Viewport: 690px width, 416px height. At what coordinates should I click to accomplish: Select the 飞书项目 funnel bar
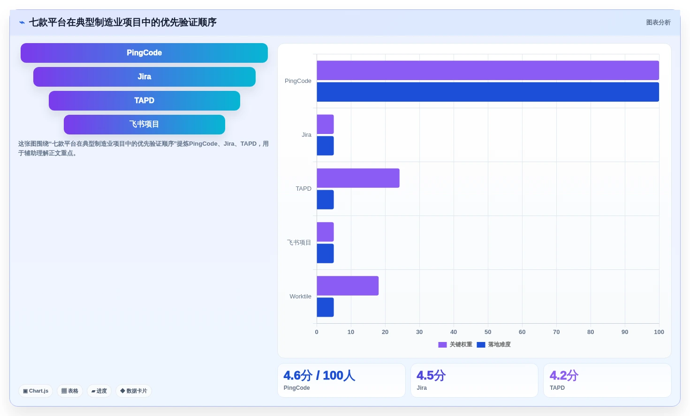point(144,125)
